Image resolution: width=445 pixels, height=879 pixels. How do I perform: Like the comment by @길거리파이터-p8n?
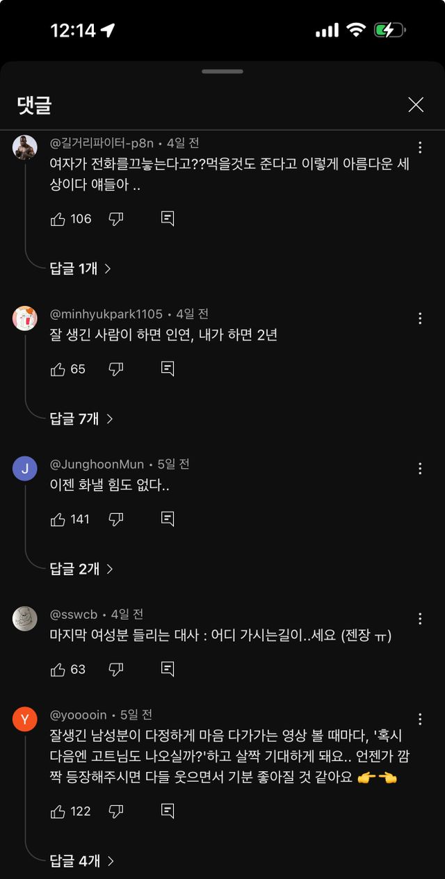pyautogui.click(x=58, y=219)
